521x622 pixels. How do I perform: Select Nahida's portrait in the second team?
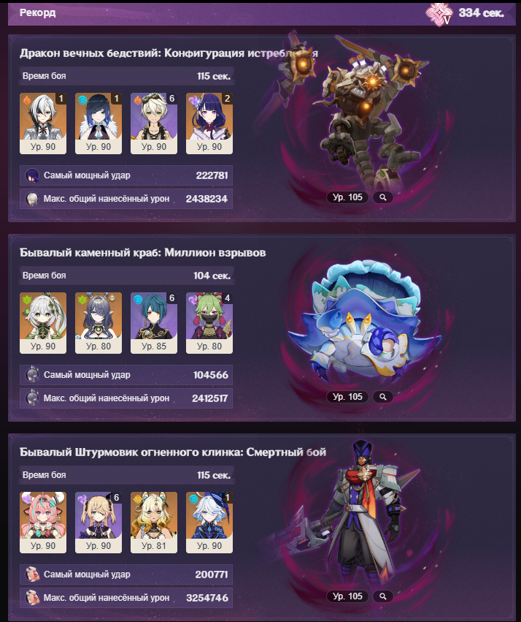[x=43, y=323]
